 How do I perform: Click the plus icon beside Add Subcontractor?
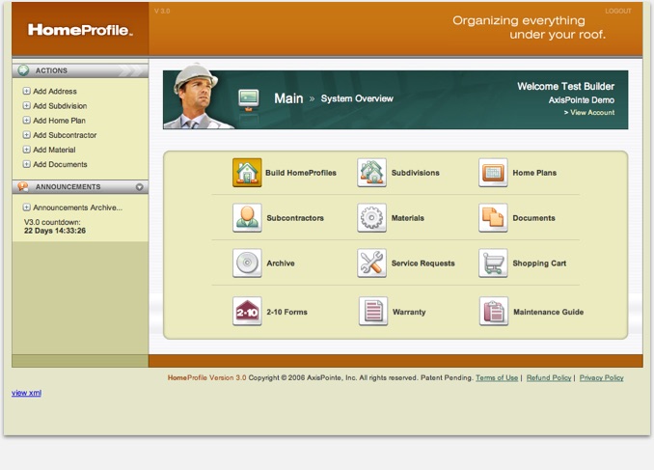tap(27, 135)
